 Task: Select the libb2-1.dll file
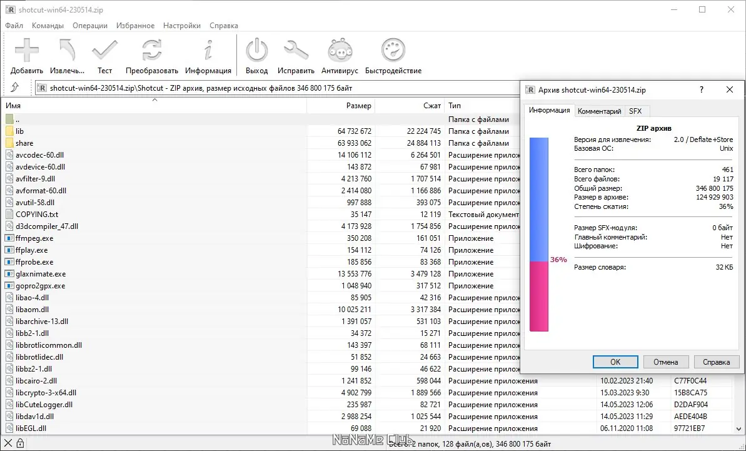tap(33, 333)
